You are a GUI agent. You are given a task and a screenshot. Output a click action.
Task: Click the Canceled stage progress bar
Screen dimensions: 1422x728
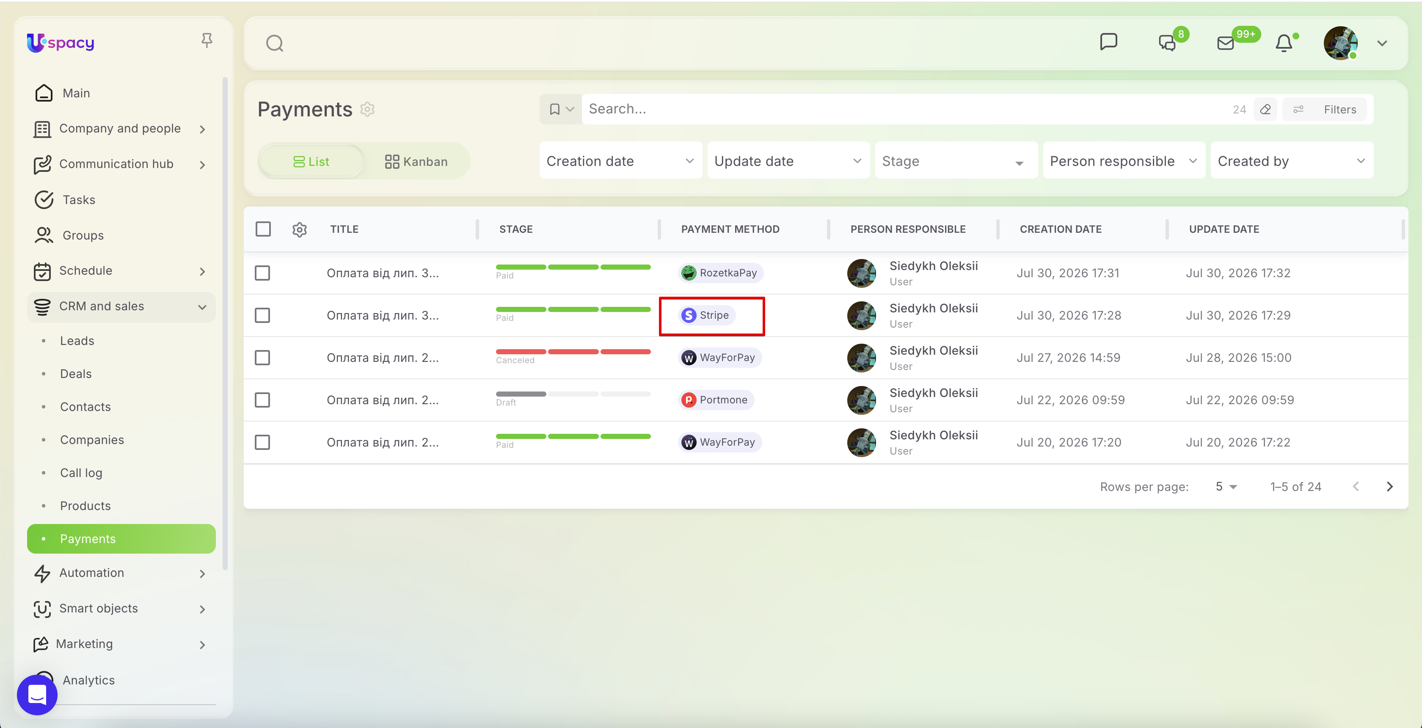tap(573, 352)
